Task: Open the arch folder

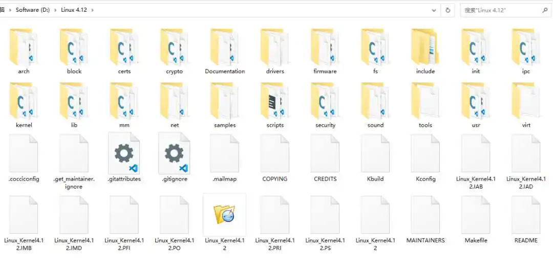Action: (x=23, y=51)
